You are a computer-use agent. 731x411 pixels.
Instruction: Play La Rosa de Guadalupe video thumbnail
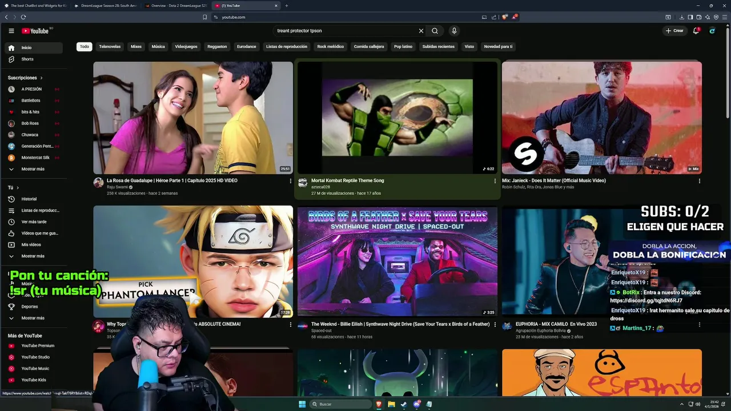pos(193,118)
